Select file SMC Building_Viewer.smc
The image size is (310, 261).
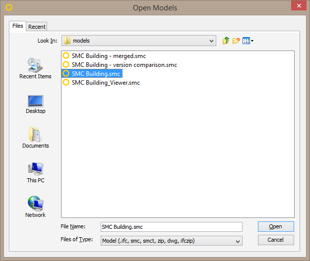[101, 82]
